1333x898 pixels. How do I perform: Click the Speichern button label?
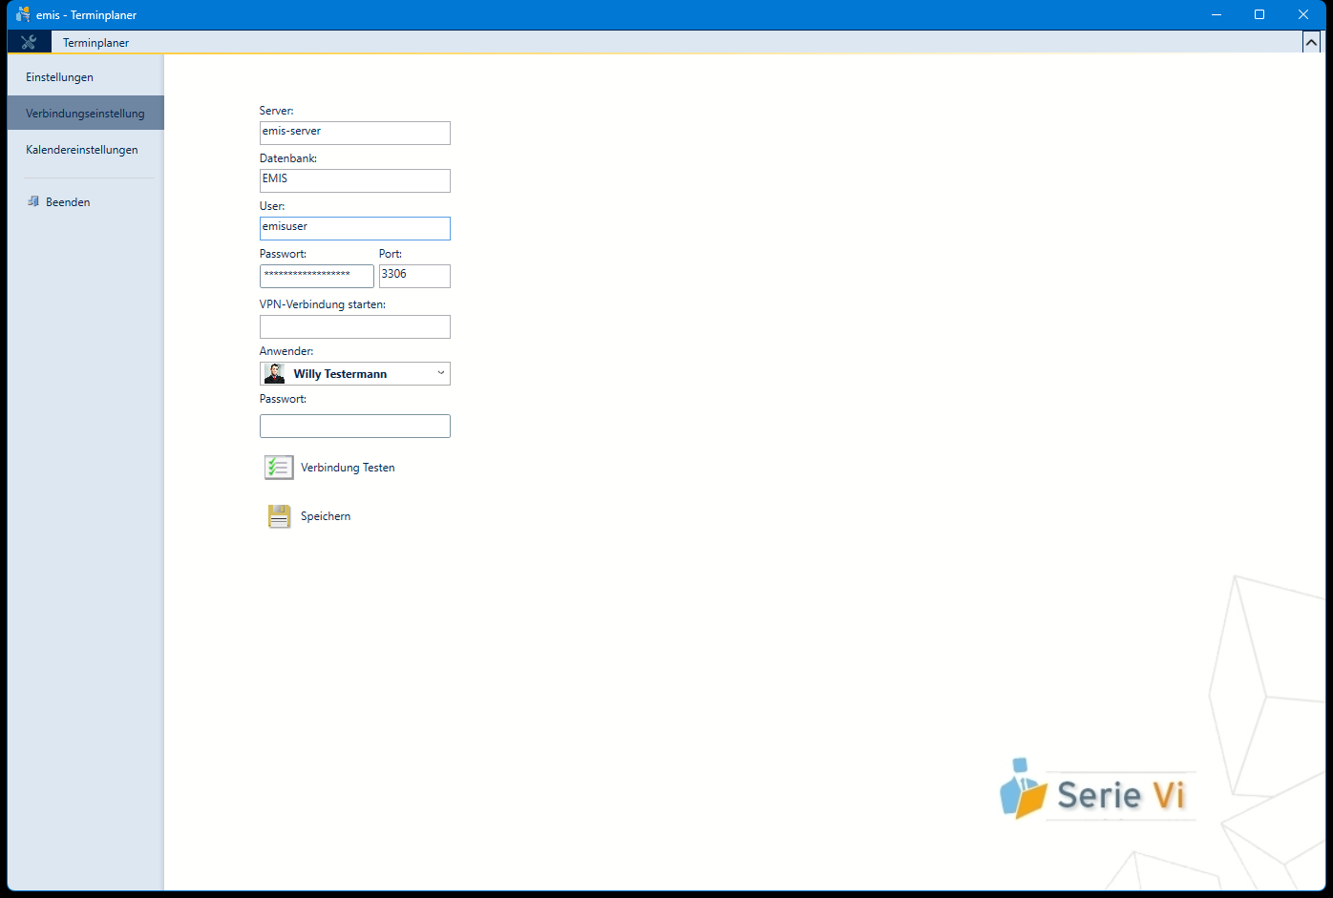point(326,516)
